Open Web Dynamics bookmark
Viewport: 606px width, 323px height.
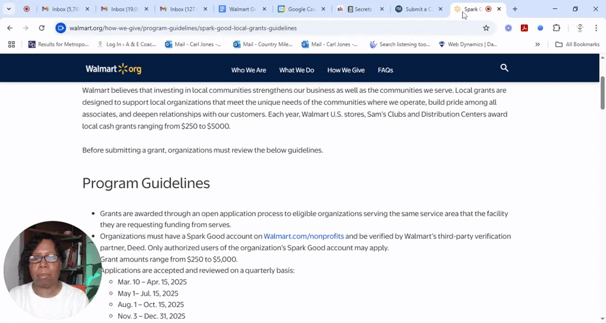[468, 44]
